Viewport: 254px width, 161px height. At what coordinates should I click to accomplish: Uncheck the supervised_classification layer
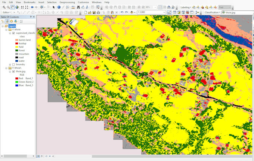tap(13, 33)
